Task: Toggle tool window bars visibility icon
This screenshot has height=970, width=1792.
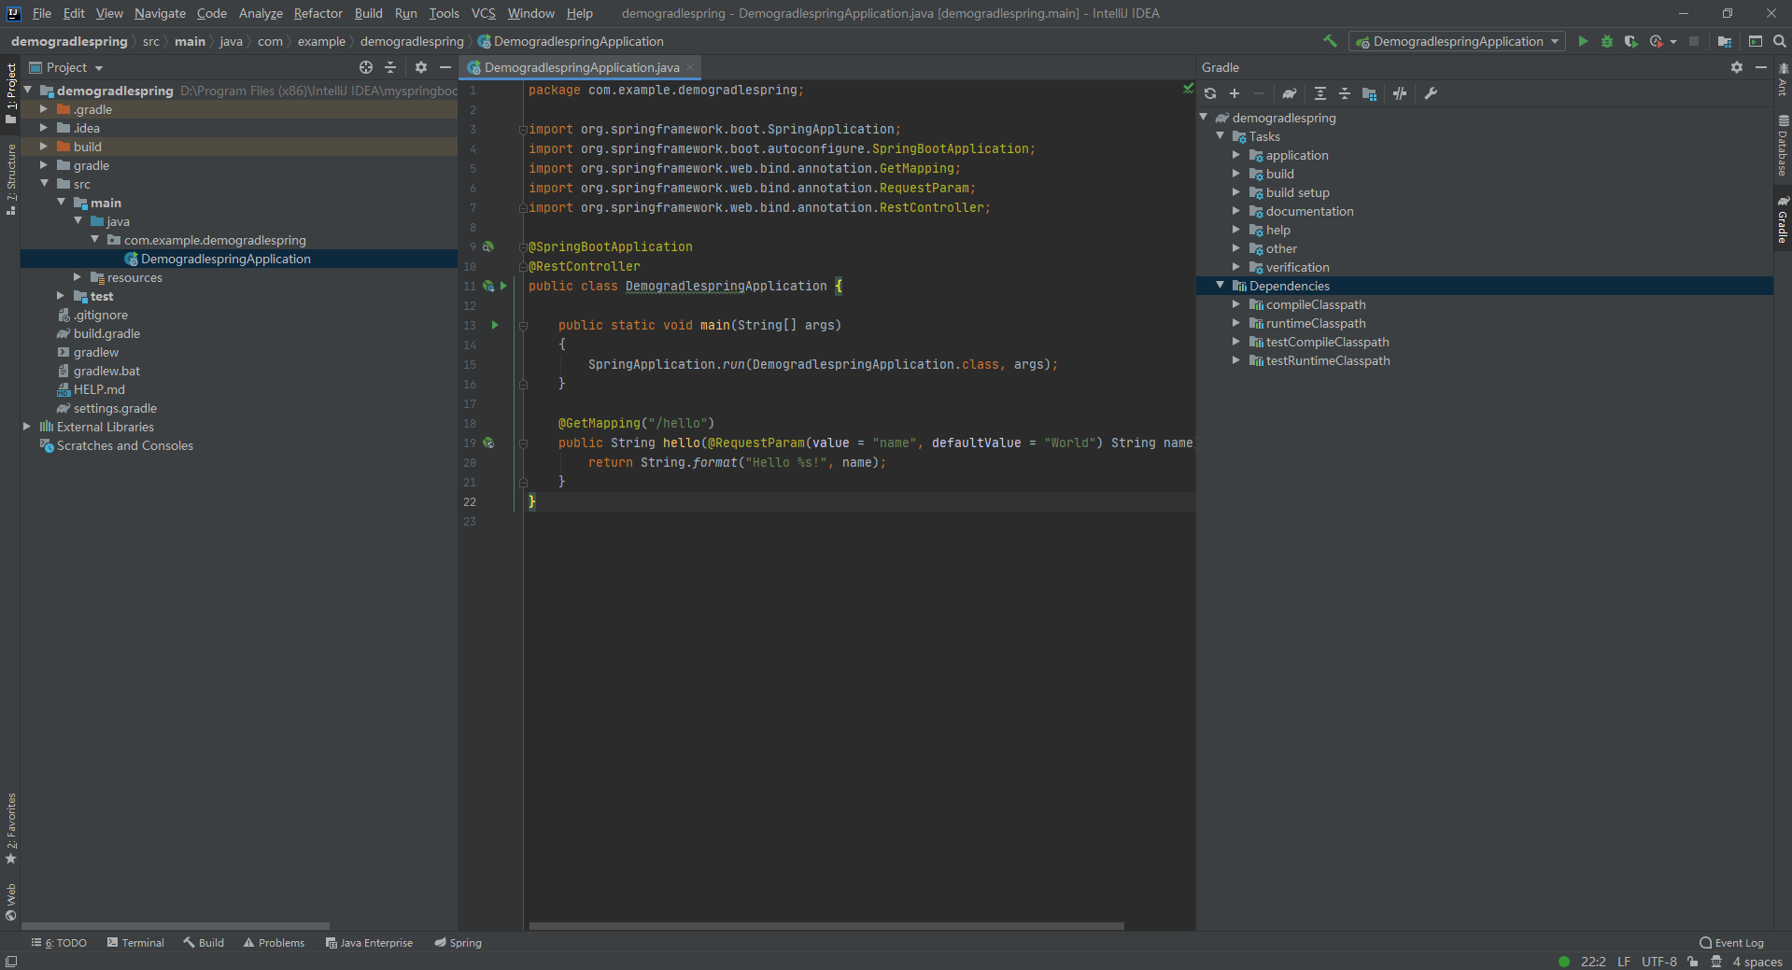Action: [x=11, y=962]
